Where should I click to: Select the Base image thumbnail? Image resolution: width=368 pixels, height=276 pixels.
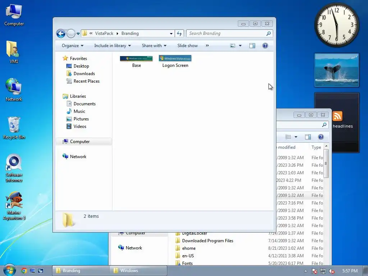(136, 62)
